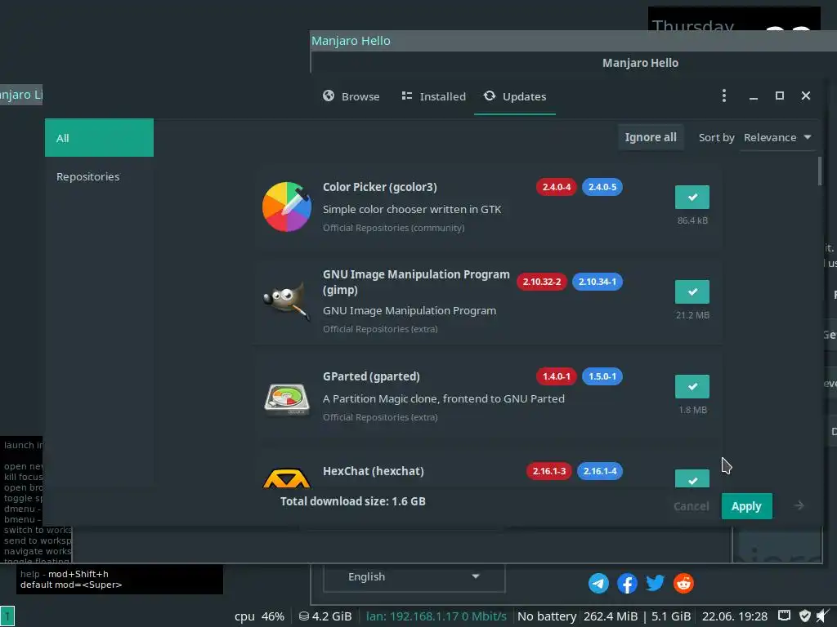Screen dimensions: 837x627
Task: Click the date and time 22.06. 19:28
Action: [735, 616]
